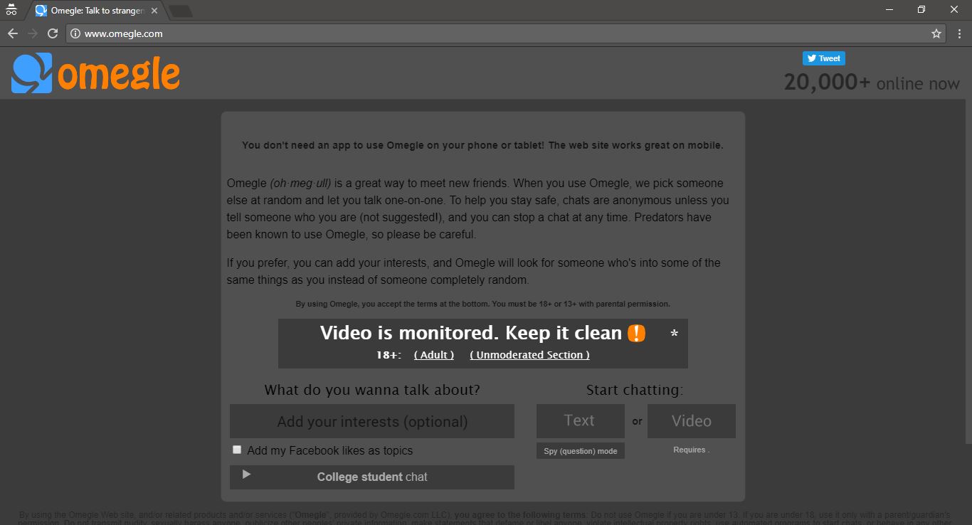Open the Unmoderated Section link
Image resolution: width=972 pixels, height=525 pixels.
coord(529,354)
